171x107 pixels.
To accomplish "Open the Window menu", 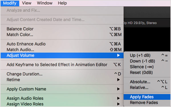I will click(x=45, y=3).
